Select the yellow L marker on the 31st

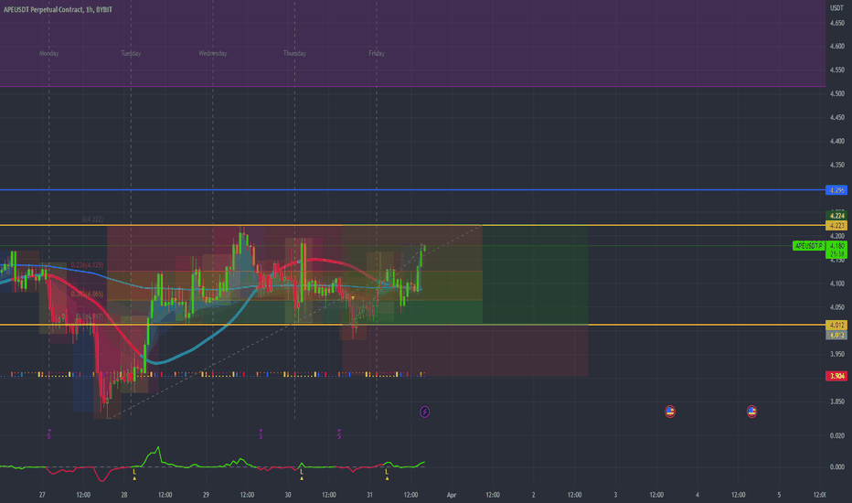pos(387,474)
